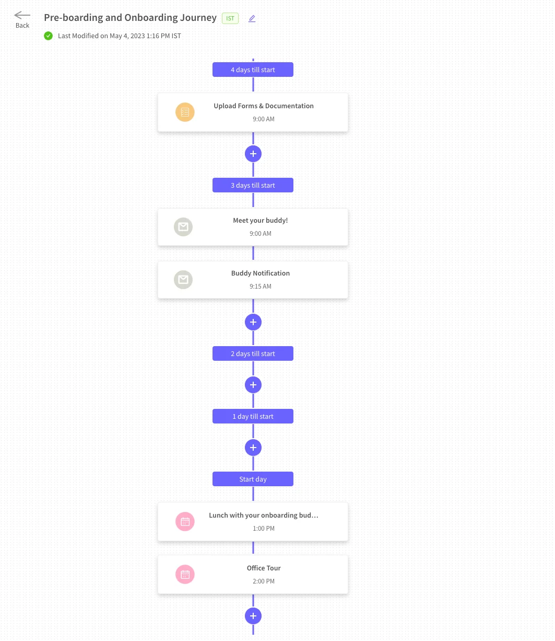Add a step under 1 day till start
Viewport: 555px width, 641px height.
click(253, 448)
